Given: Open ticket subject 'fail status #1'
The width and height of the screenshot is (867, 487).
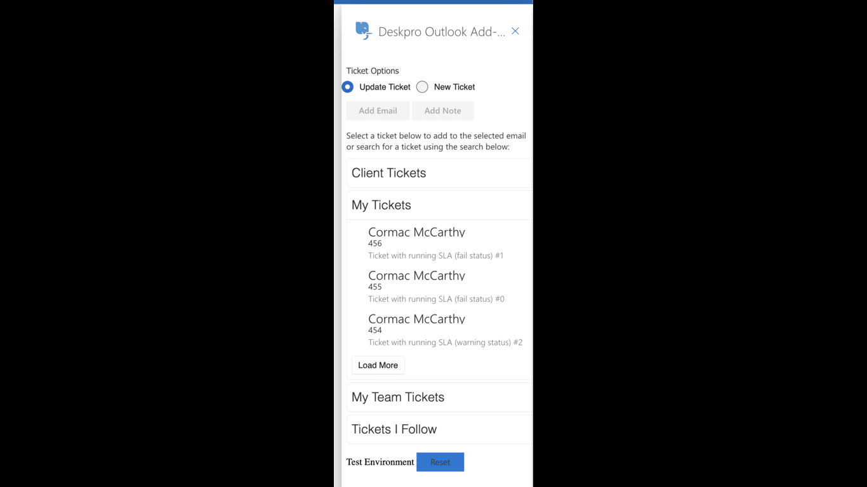Looking at the screenshot, I should [x=435, y=256].
